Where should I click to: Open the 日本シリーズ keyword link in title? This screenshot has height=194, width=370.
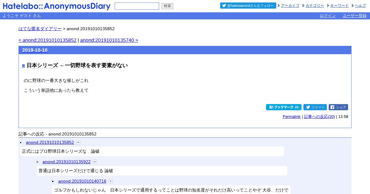(42, 66)
